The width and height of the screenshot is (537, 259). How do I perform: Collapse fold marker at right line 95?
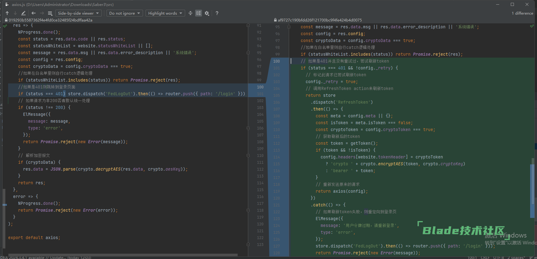point(289,27)
